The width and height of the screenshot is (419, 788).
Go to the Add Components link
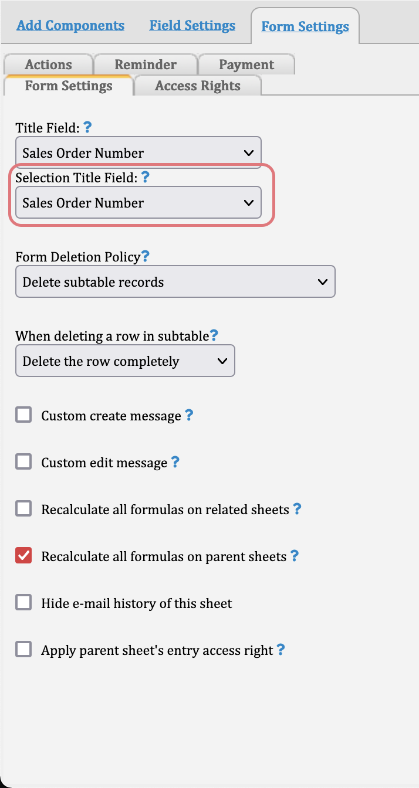[x=70, y=26]
